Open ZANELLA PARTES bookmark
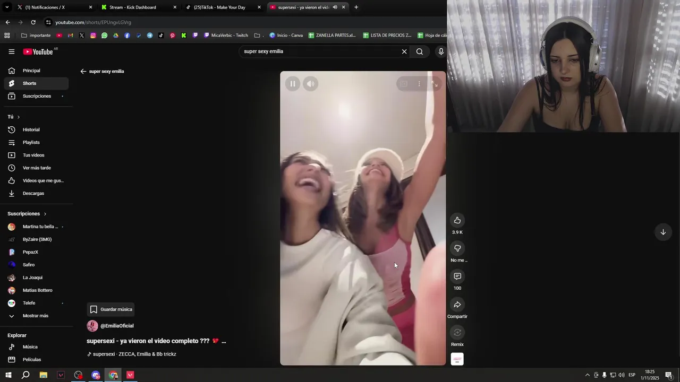Viewport: 680px width, 382px height. coord(332,36)
